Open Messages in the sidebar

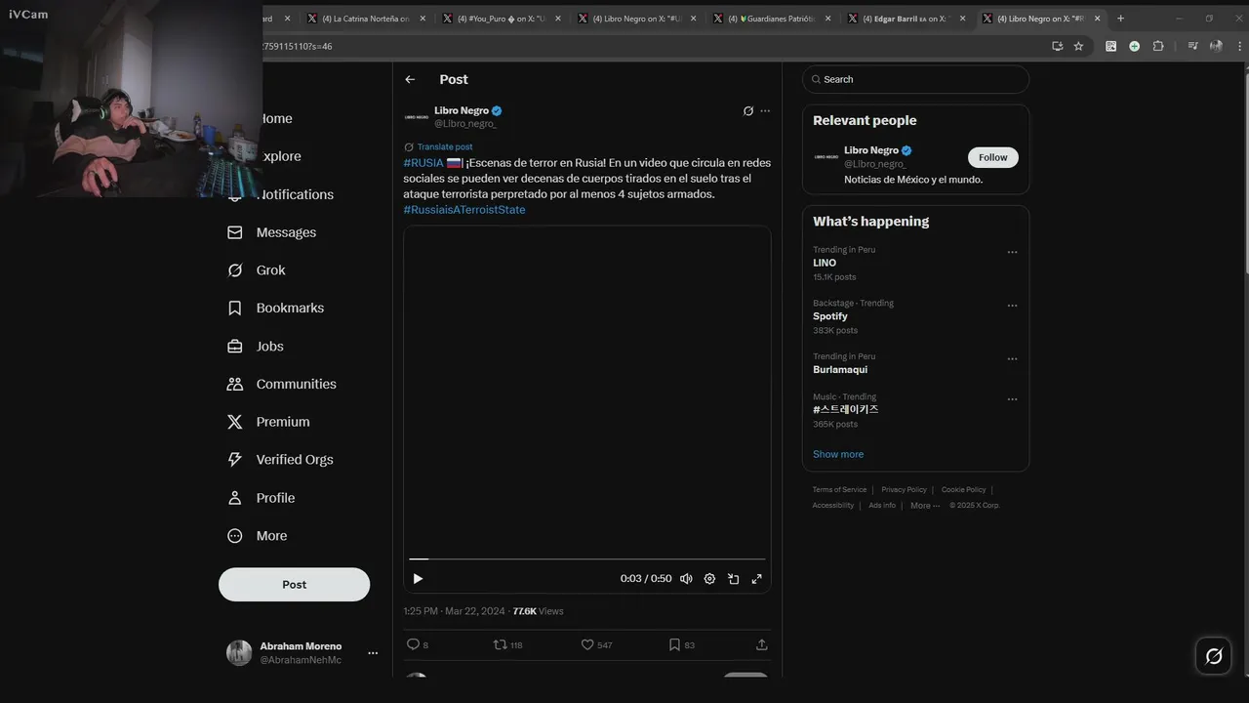coord(271,232)
